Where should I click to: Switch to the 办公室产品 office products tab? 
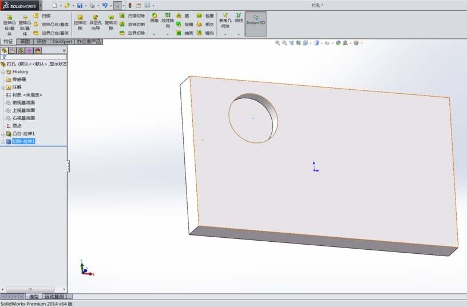tap(89, 42)
